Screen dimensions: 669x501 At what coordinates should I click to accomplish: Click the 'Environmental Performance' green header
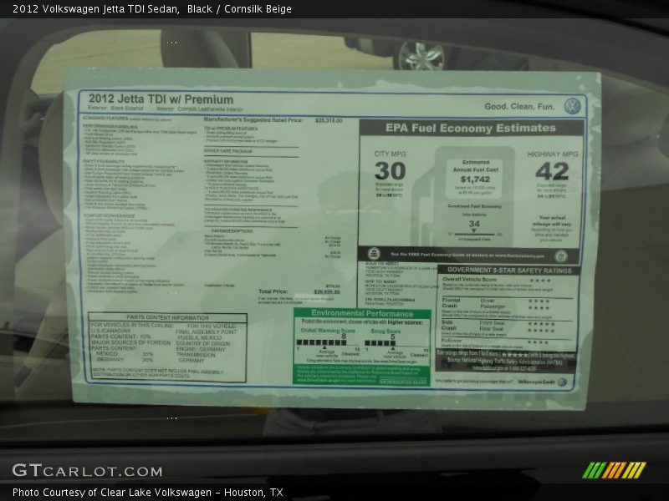pos(362,314)
